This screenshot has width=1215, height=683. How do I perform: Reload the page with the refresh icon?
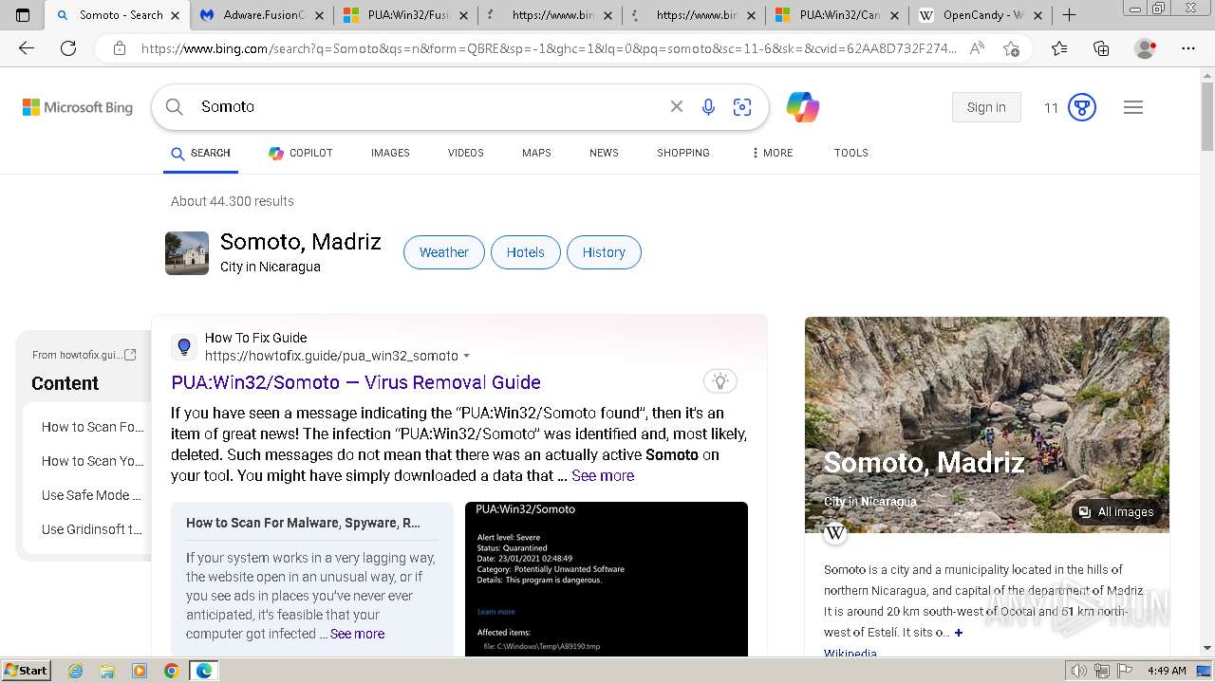tap(68, 48)
